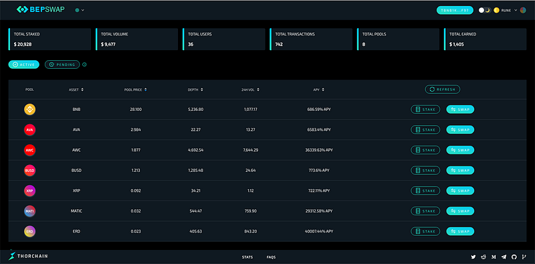Open the FAQs footer link
This screenshot has width=535, height=264.
[x=272, y=257]
